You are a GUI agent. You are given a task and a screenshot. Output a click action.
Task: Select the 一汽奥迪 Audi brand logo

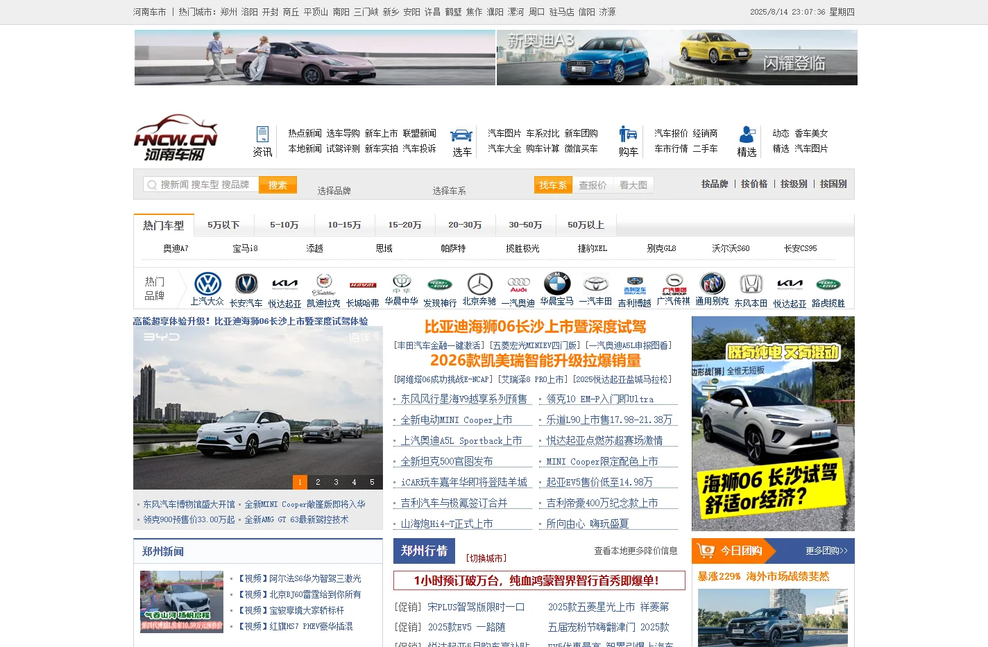pos(518,285)
